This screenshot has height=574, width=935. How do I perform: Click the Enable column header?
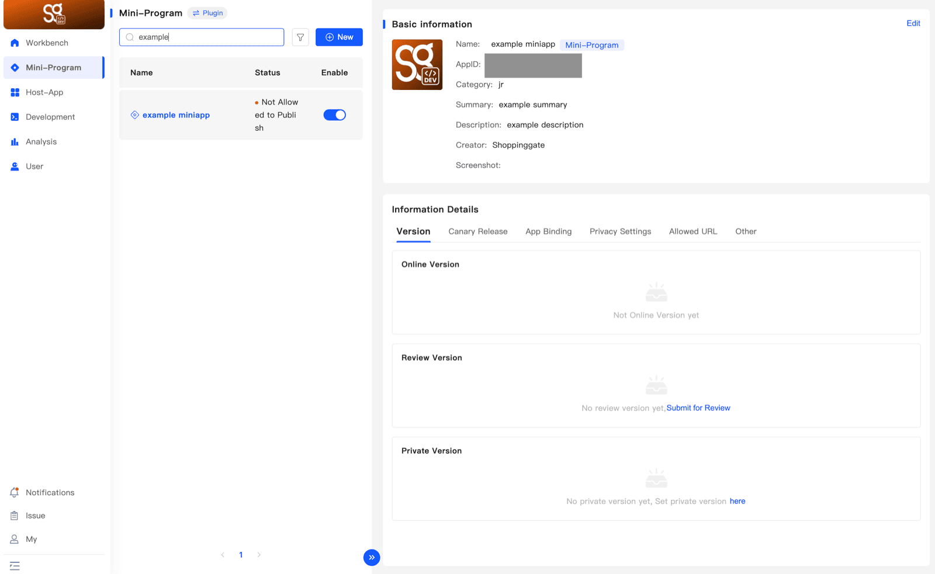(334, 73)
